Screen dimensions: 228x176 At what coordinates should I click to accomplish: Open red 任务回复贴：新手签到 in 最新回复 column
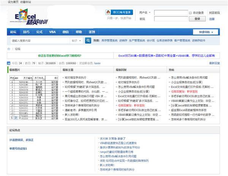tap(131, 105)
